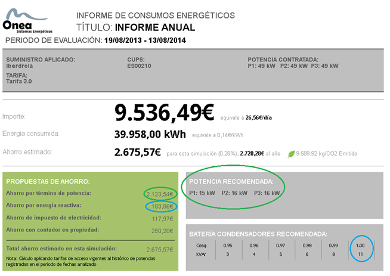
Task: Click the 117,97€ electricity tax savings
Action: click(163, 218)
